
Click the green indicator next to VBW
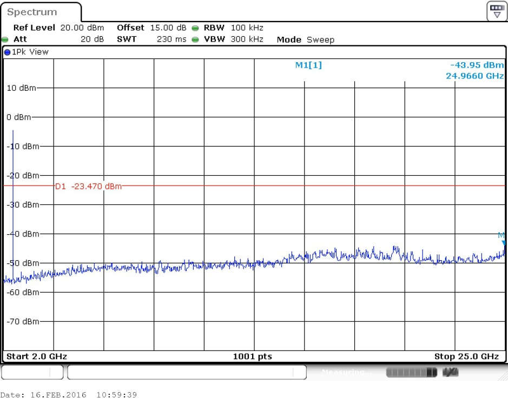195,39
